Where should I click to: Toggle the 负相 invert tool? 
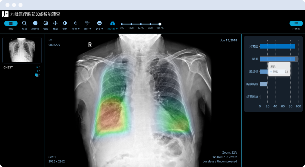[65, 25]
